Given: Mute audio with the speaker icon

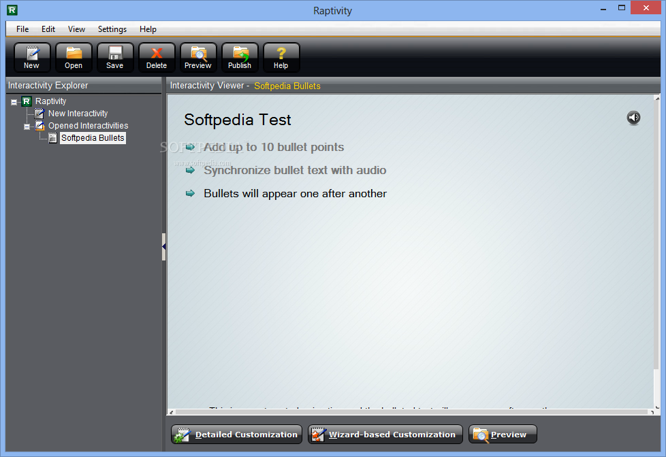Looking at the screenshot, I should (633, 118).
